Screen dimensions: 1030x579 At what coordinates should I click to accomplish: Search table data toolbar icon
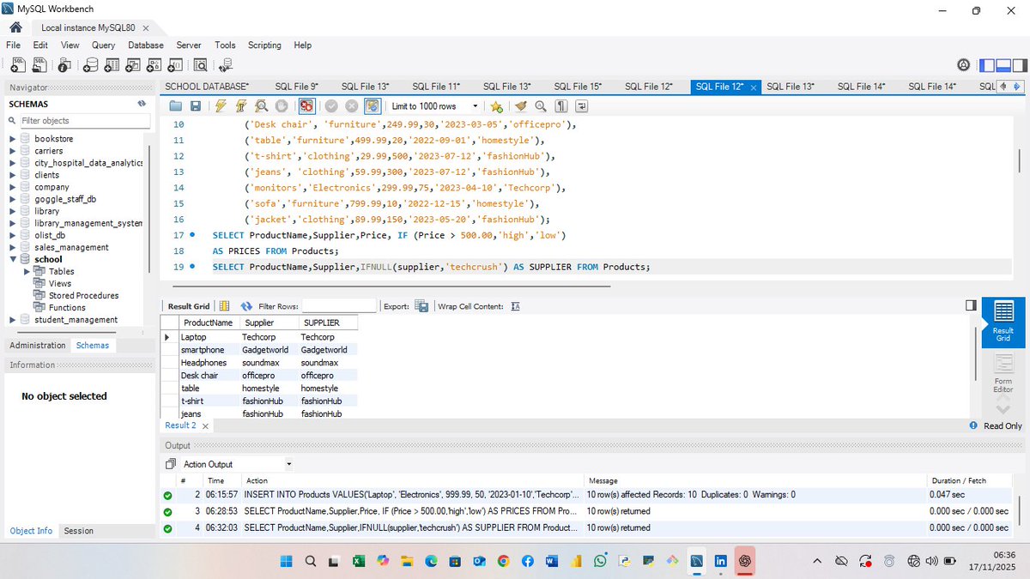tap(201, 64)
